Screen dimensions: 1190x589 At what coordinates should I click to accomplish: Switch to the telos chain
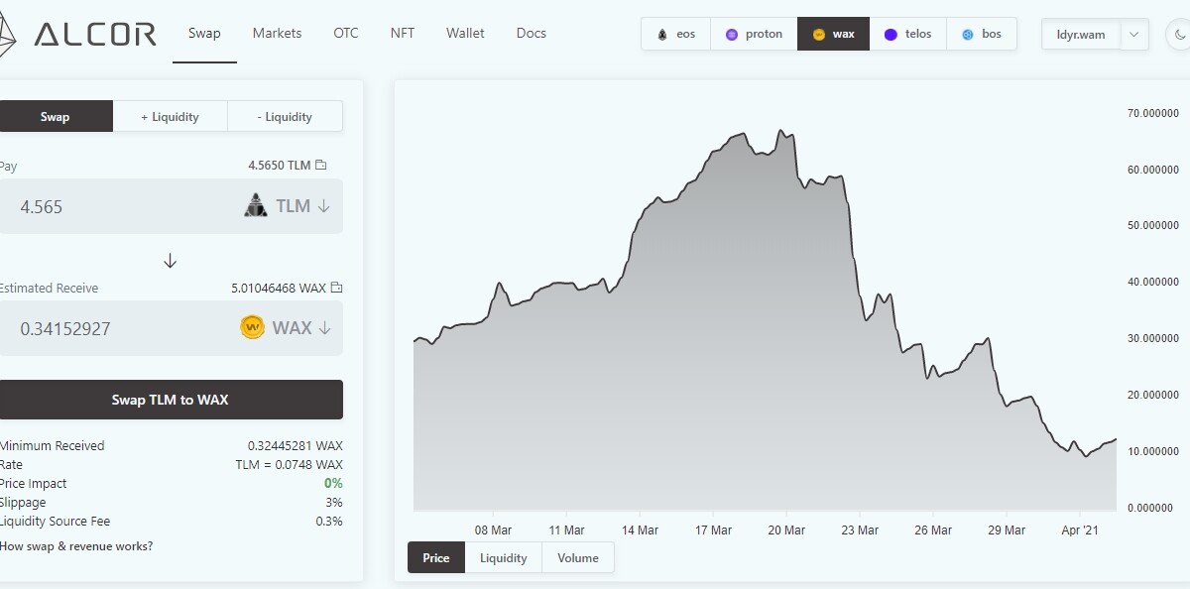(908, 34)
